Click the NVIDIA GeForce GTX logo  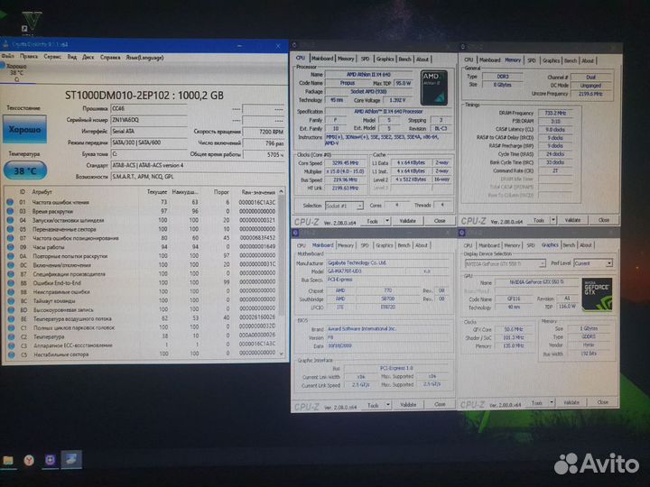pyautogui.click(x=597, y=294)
